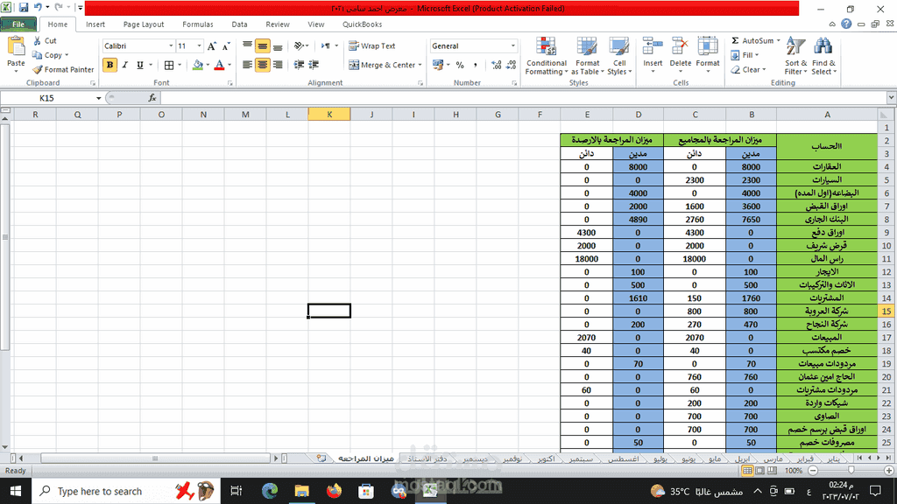Viewport: 897px width, 504px height.
Task: Toggle Middle Align for cell
Action: coord(262,45)
